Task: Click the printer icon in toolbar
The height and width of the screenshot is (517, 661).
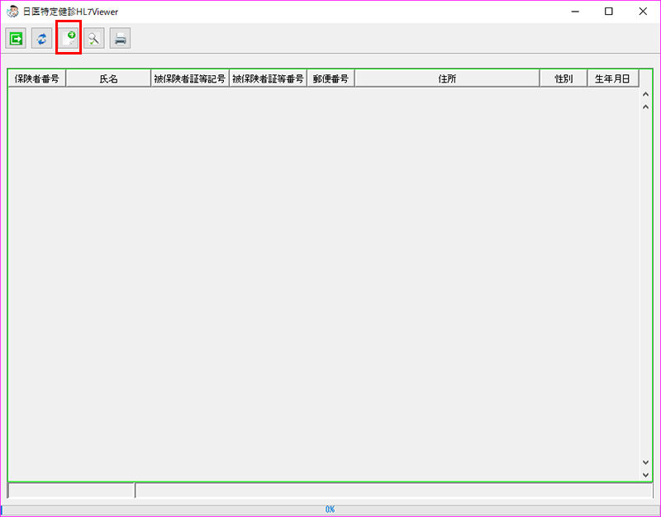Action: click(x=120, y=38)
